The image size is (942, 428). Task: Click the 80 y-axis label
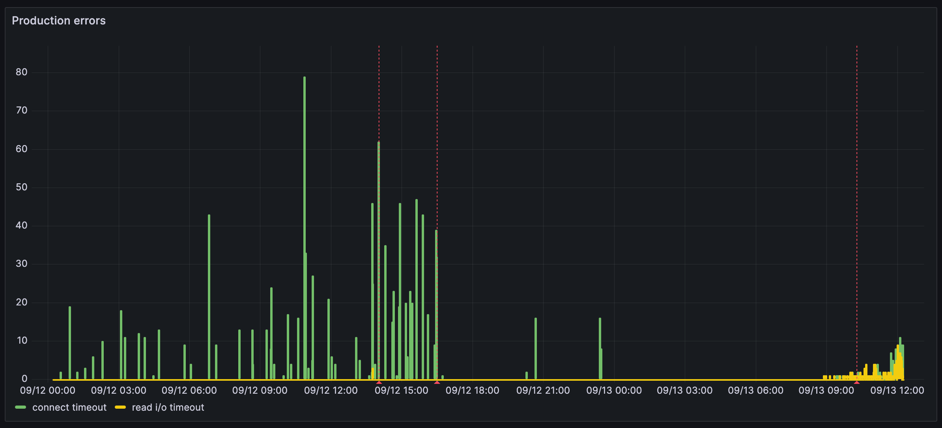pyautogui.click(x=22, y=72)
